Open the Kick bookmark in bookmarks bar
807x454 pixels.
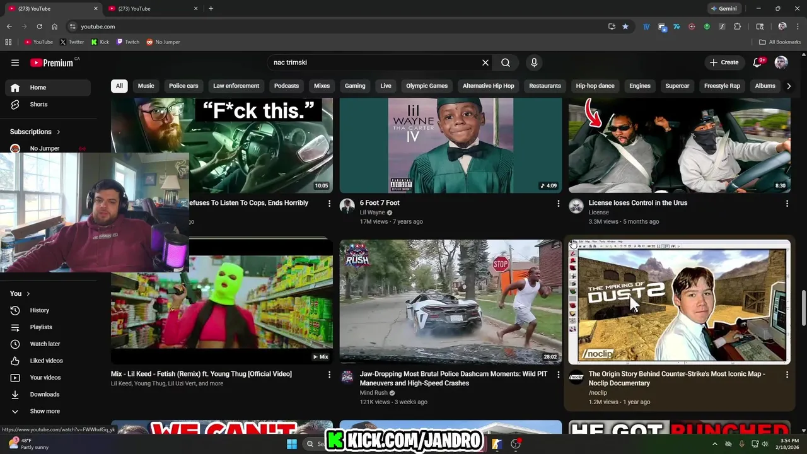100,42
